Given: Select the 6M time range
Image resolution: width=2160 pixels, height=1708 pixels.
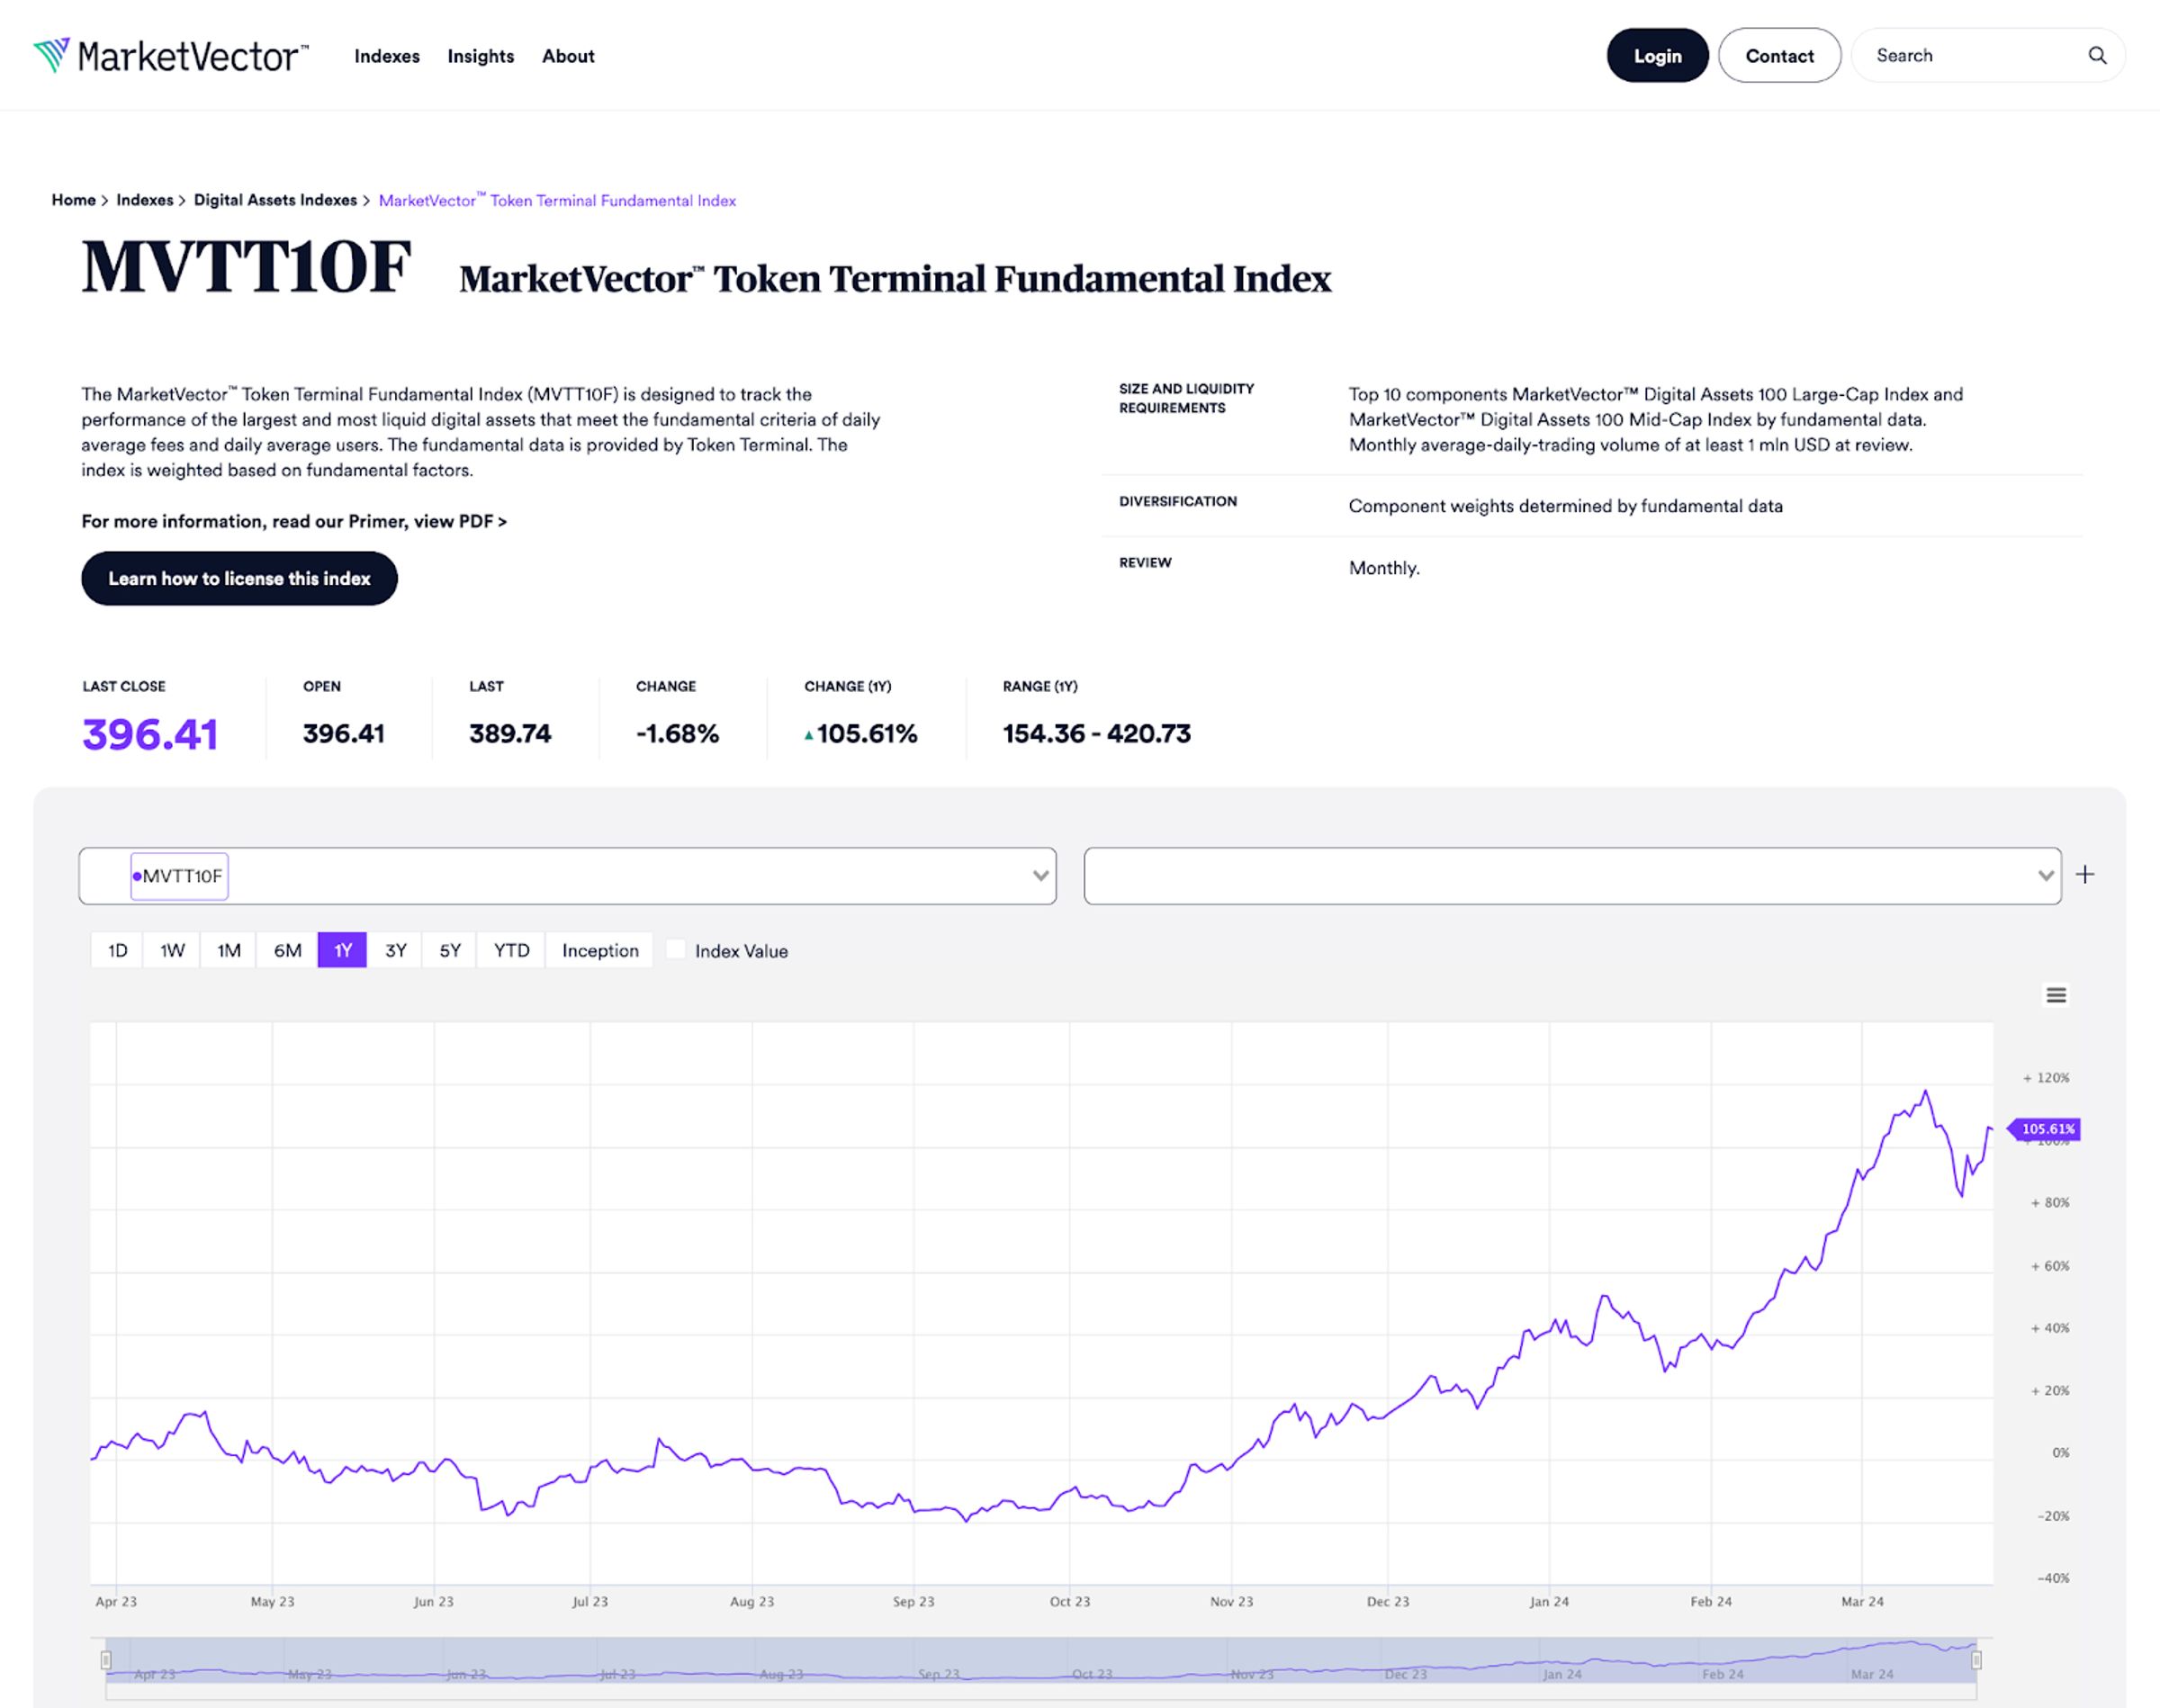Looking at the screenshot, I should point(287,950).
